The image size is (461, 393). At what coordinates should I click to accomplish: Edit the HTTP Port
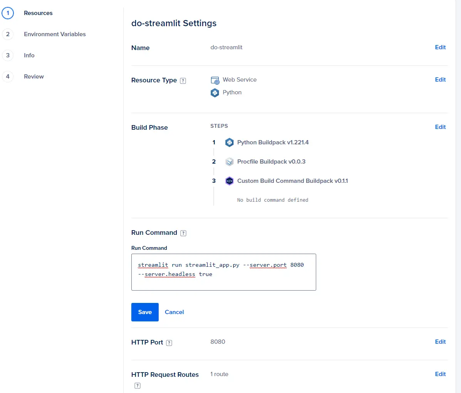(440, 342)
